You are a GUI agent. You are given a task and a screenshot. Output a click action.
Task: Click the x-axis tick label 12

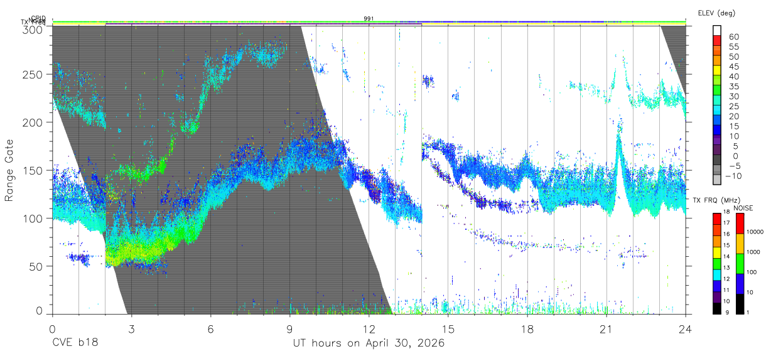coord(369,329)
